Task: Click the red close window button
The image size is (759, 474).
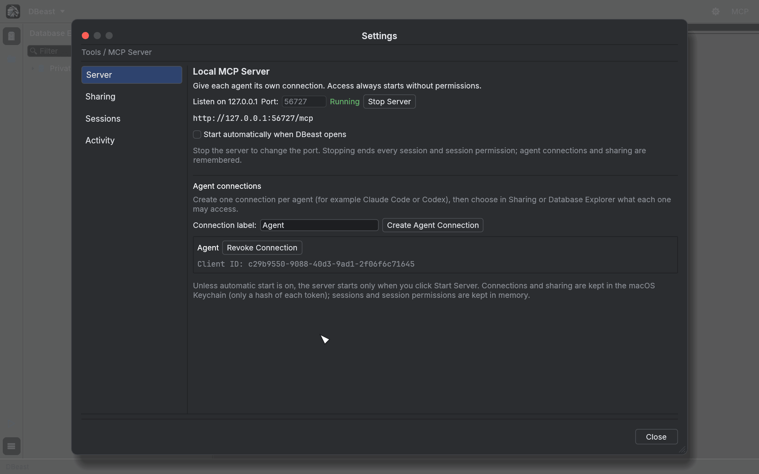Action: (85, 36)
